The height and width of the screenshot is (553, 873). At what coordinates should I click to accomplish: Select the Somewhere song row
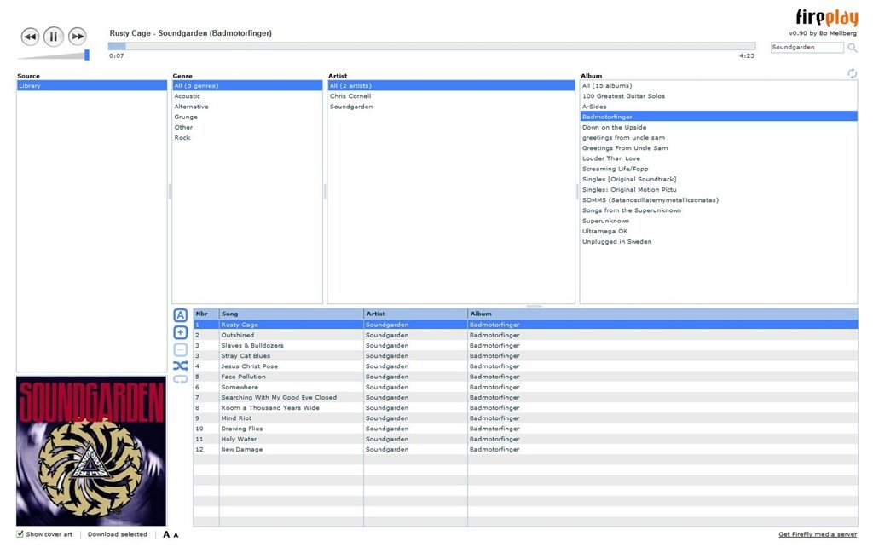[525, 387]
